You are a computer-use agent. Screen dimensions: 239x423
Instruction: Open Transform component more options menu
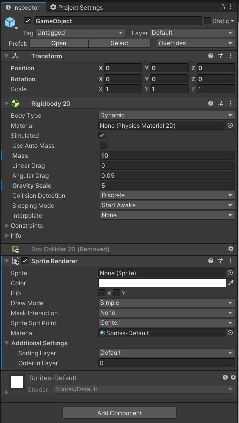[231, 56]
